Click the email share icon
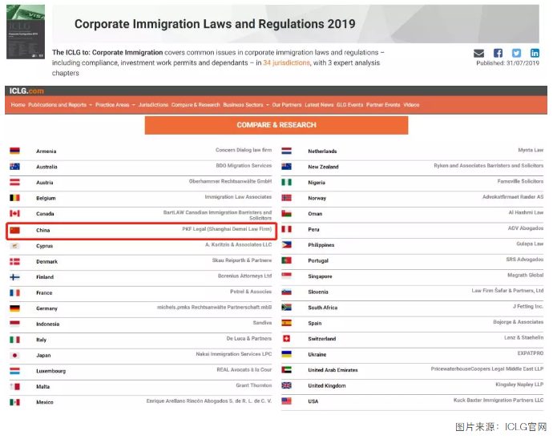 coord(478,53)
